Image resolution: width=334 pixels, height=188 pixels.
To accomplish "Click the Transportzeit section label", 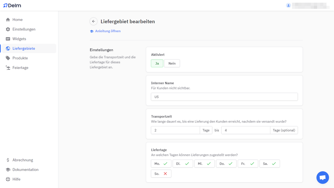I will pos(162,116).
